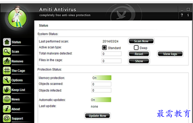This screenshot has width=193, height=123.
Task: Click the hand Keep List icon
Action: (7, 90)
